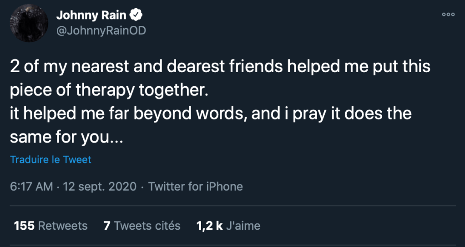Open Johnny Rain's profile picture

tap(29, 23)
